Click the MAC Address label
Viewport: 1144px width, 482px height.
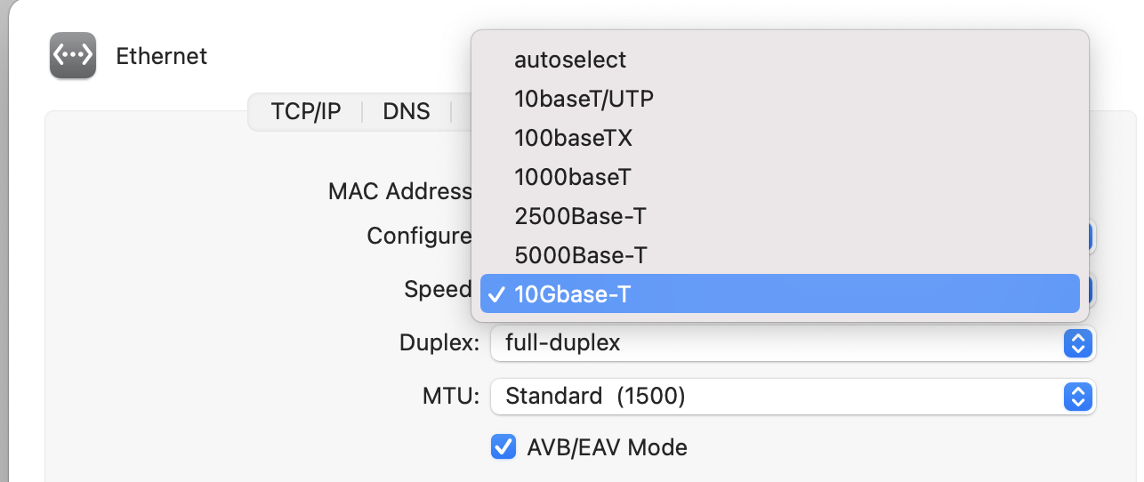pyautogui.click(x=399, y=191)
